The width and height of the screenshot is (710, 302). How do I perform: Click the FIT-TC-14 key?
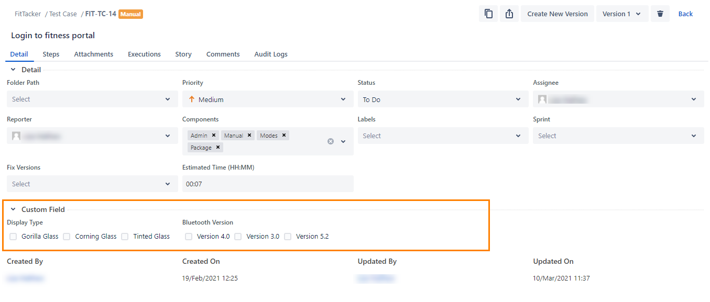coord(101,14)
